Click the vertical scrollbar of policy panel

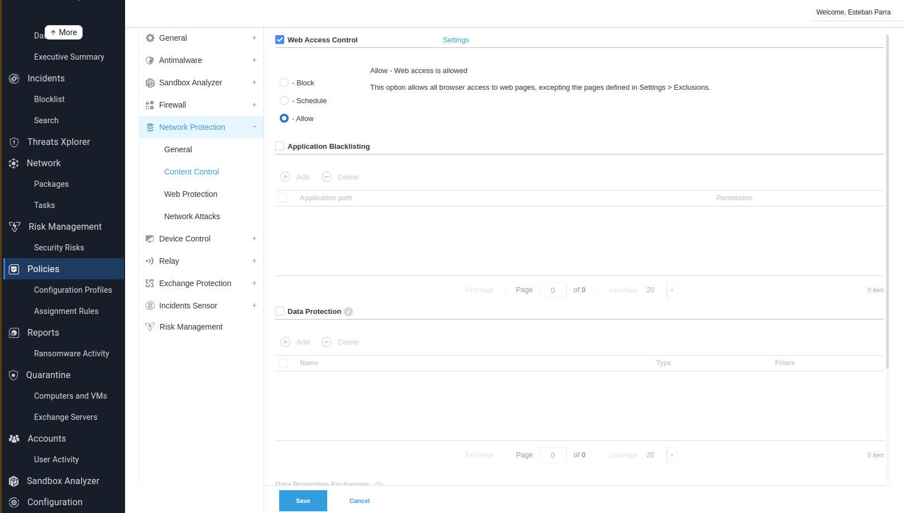click(887, 201)
